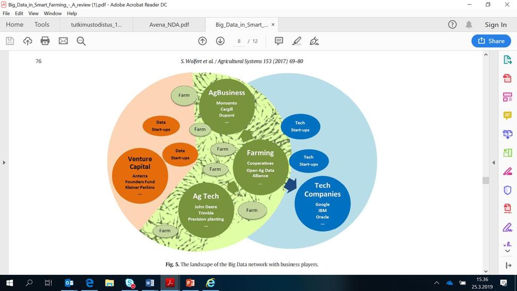Open Create PDF tool in sidebar

click(507, 78)
